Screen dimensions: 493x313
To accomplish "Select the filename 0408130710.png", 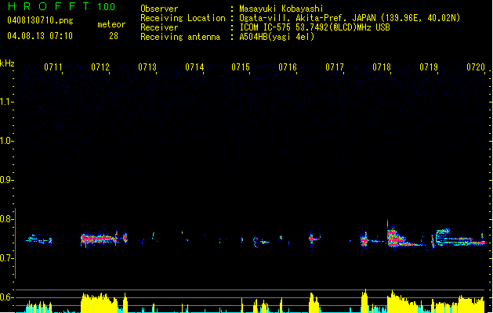I will [x=40, y=20].
